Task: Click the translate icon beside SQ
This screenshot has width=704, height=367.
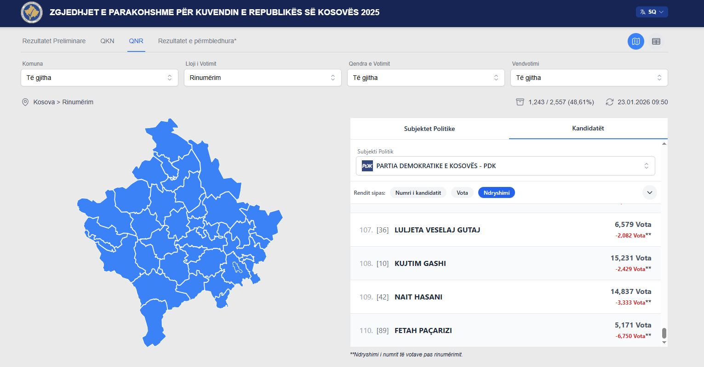Action: [x=643, y=12]
